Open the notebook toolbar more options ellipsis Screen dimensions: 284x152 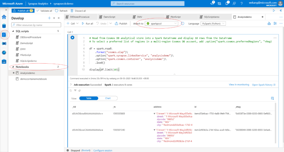pos(281,24)
